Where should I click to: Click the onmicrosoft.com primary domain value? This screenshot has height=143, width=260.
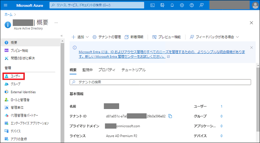(128, 126)
